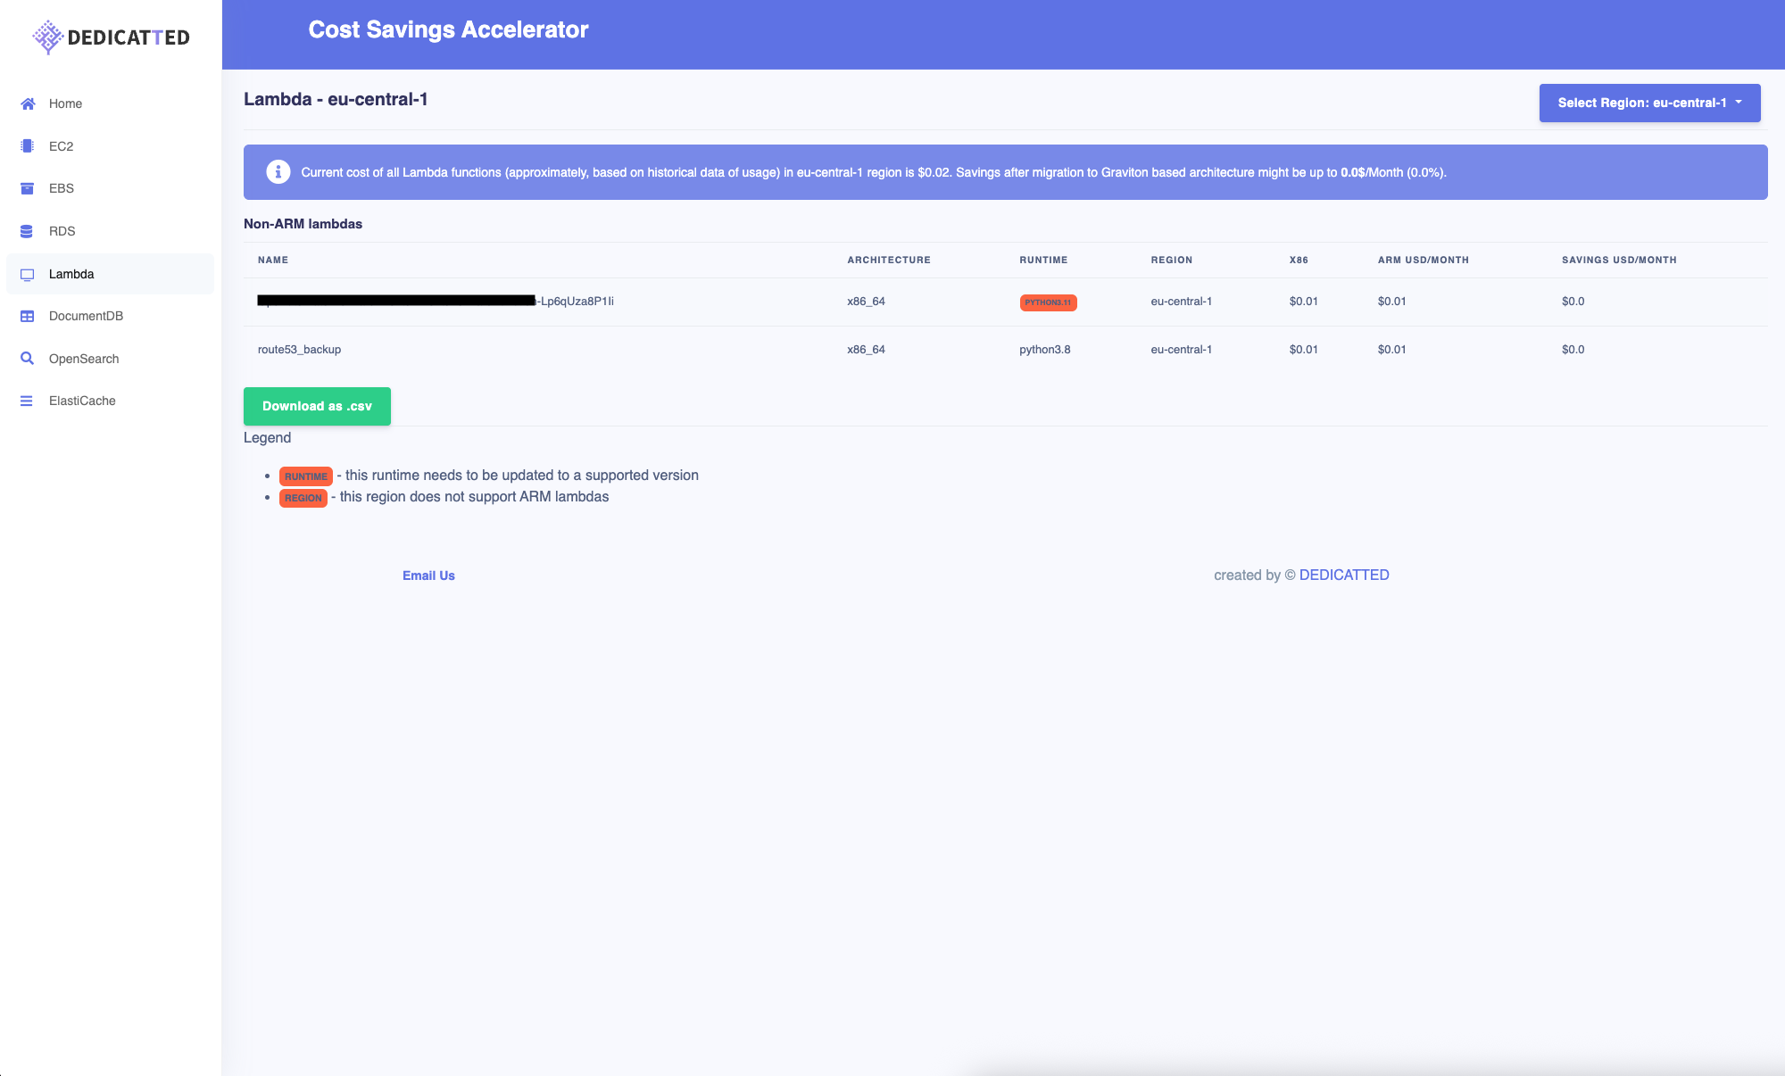Image resolution: width=1785 pixels, height=1076 pixels.
Task: Click savings $0.0 in the PYTHON3.11 row
Action: tap(1573, 302)
